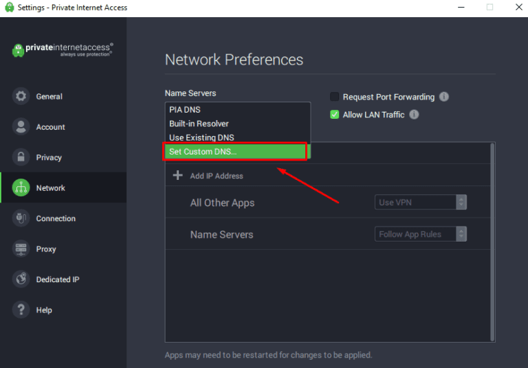The height and width of the screenshot is (368, 528).
Task: Select the Privacy padlock icon
Action: pyautogui.click(x=21, y=157)
